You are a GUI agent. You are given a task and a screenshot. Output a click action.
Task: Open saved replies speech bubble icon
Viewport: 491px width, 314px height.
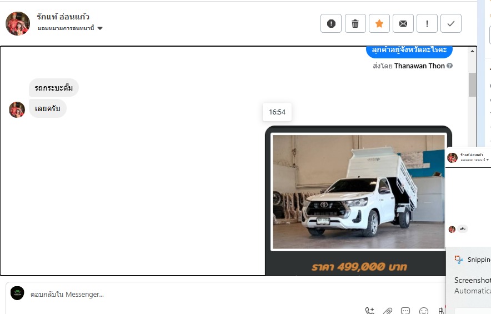click(405, 311)
